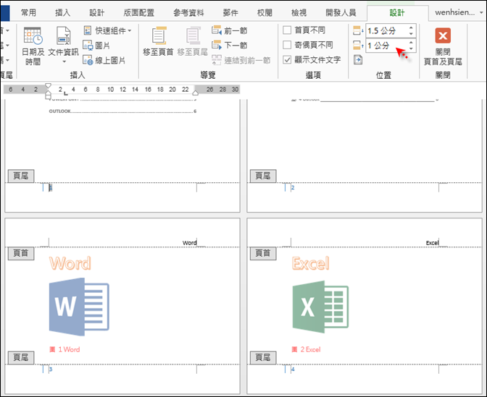Open the wenhsien account menu
The height and width of the screenshot is (397, 487).
(x=459, y=12)
